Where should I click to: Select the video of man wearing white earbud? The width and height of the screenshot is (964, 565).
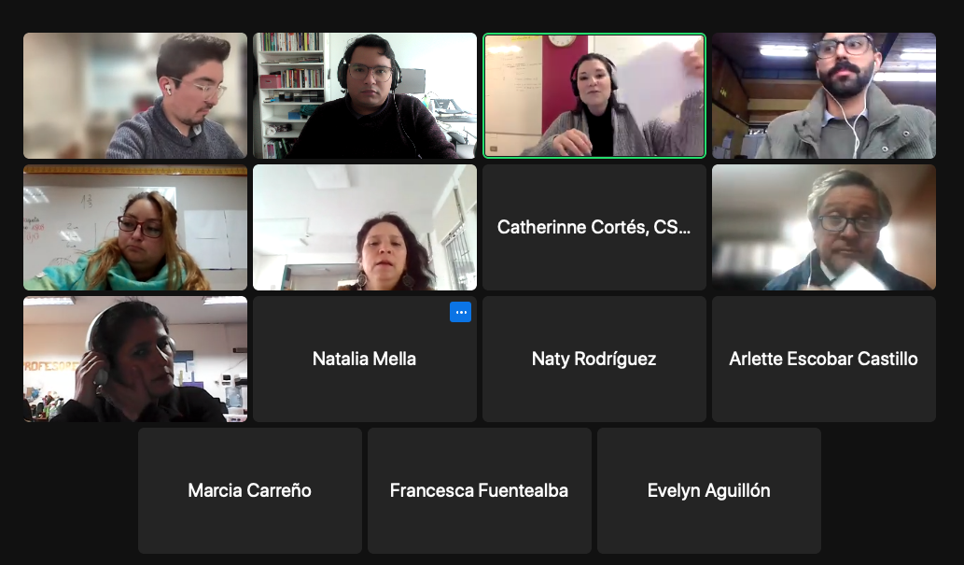135,95
